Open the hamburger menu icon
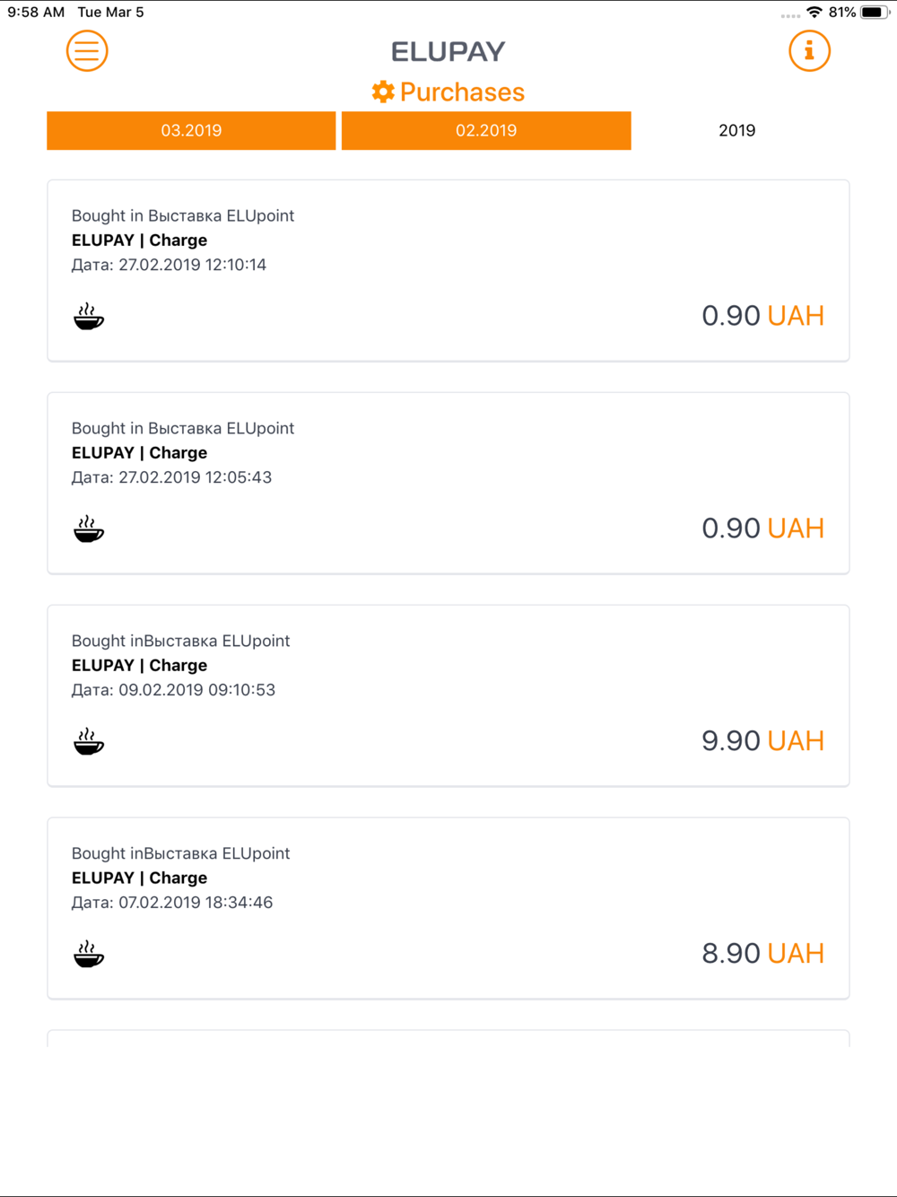The width and height of the screenshot is (897, 1197). point(87,51)
